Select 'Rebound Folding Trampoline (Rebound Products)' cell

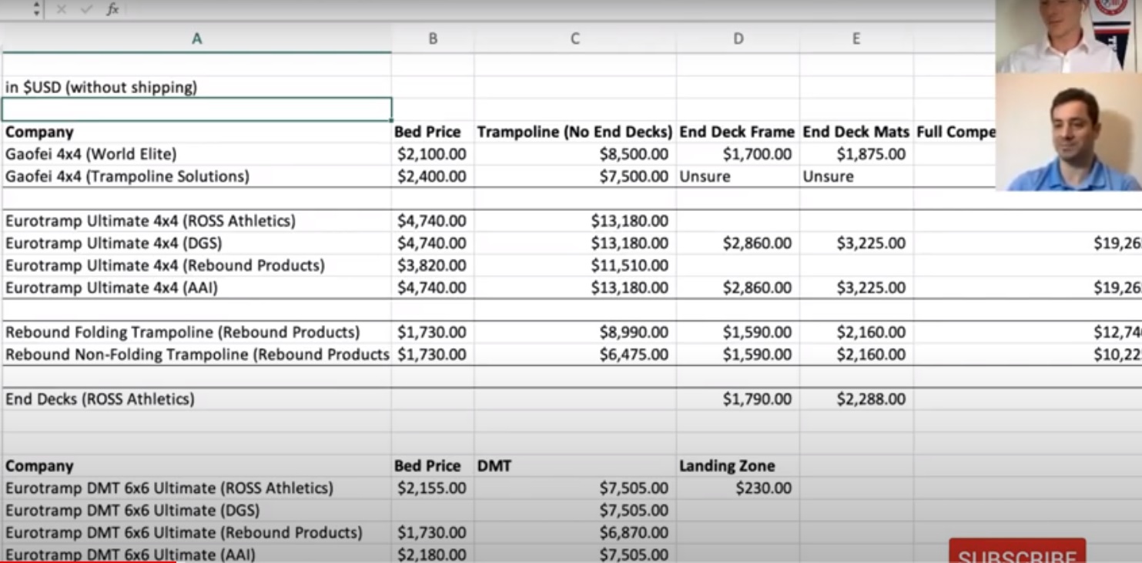[196, 333]
